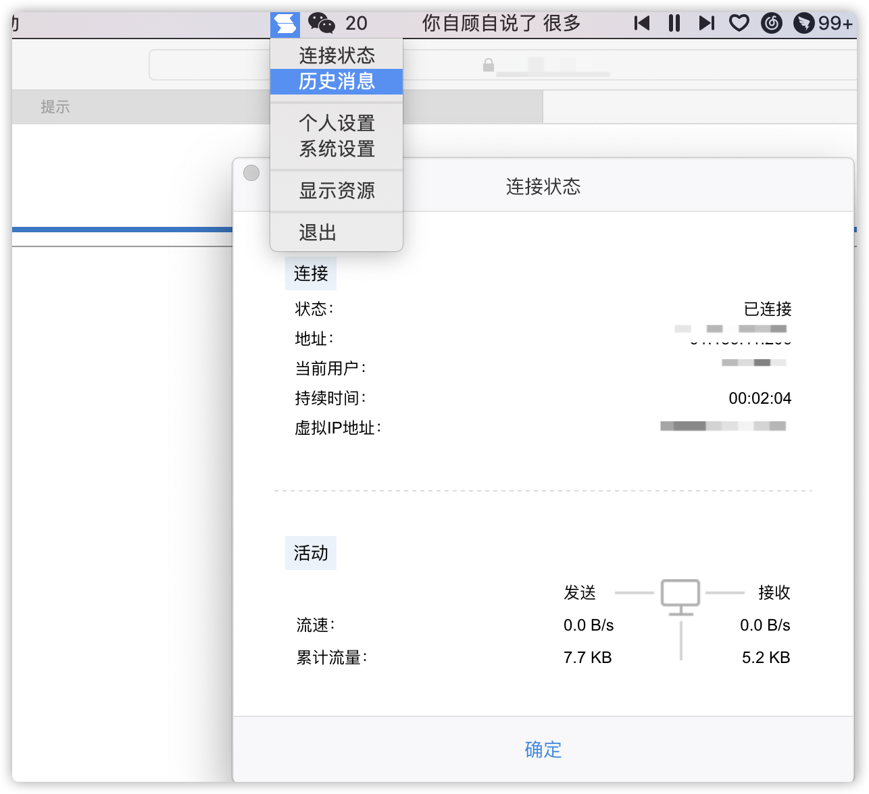Click the WeChat icon in the menu bar

[x=323, y=22]
